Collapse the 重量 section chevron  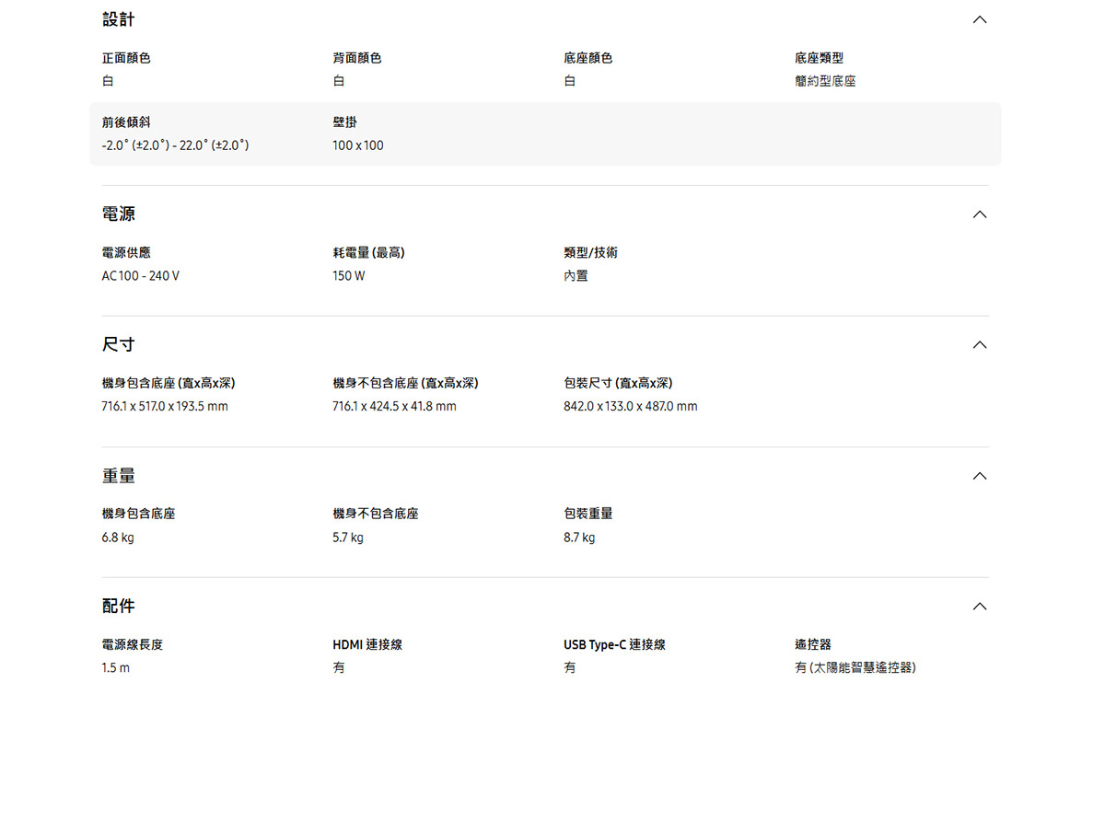[979, 476]
